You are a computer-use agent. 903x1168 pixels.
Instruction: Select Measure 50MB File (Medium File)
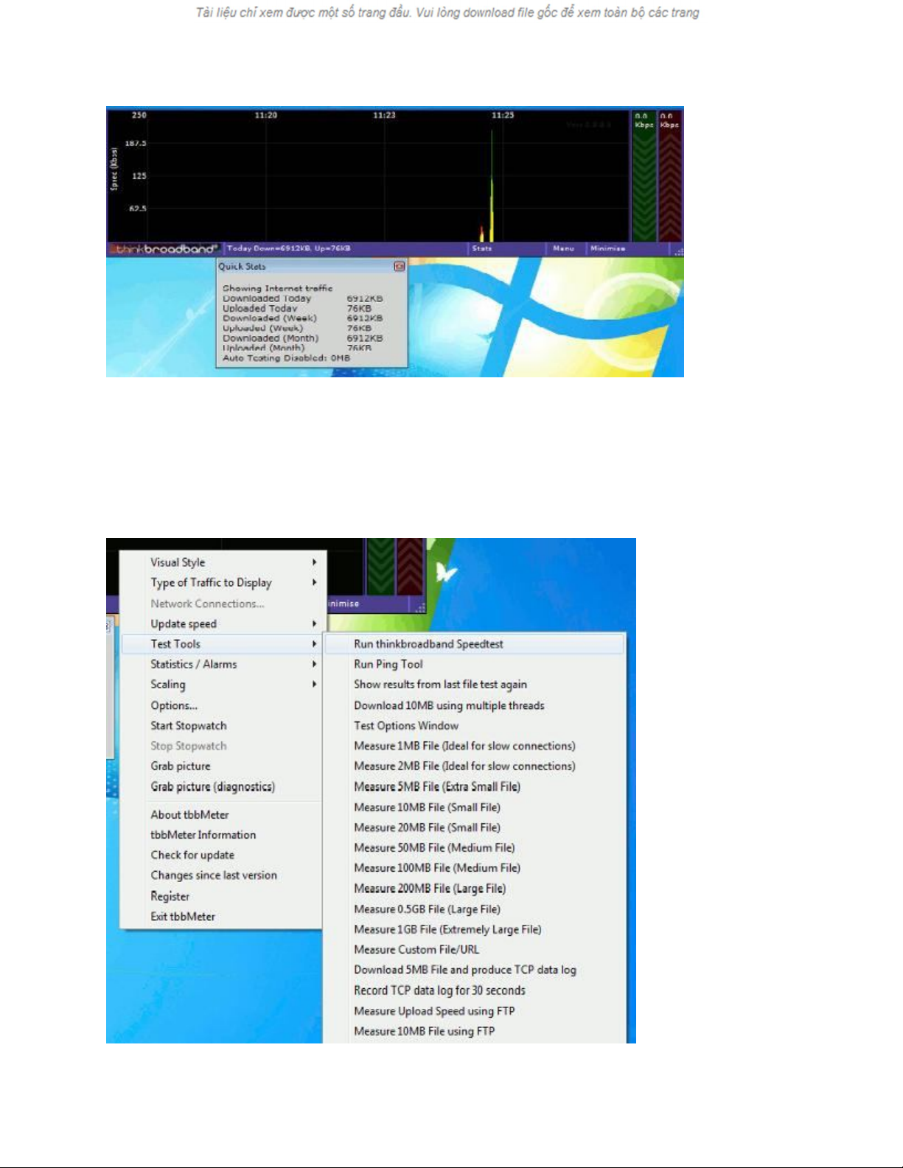point(475,848)
